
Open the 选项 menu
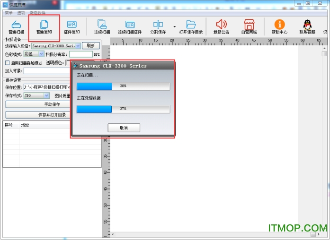[x=21, y=13]
